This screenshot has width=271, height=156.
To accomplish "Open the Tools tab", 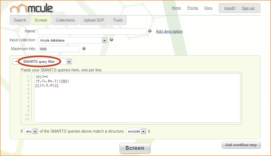I will [x=118, y=20].
